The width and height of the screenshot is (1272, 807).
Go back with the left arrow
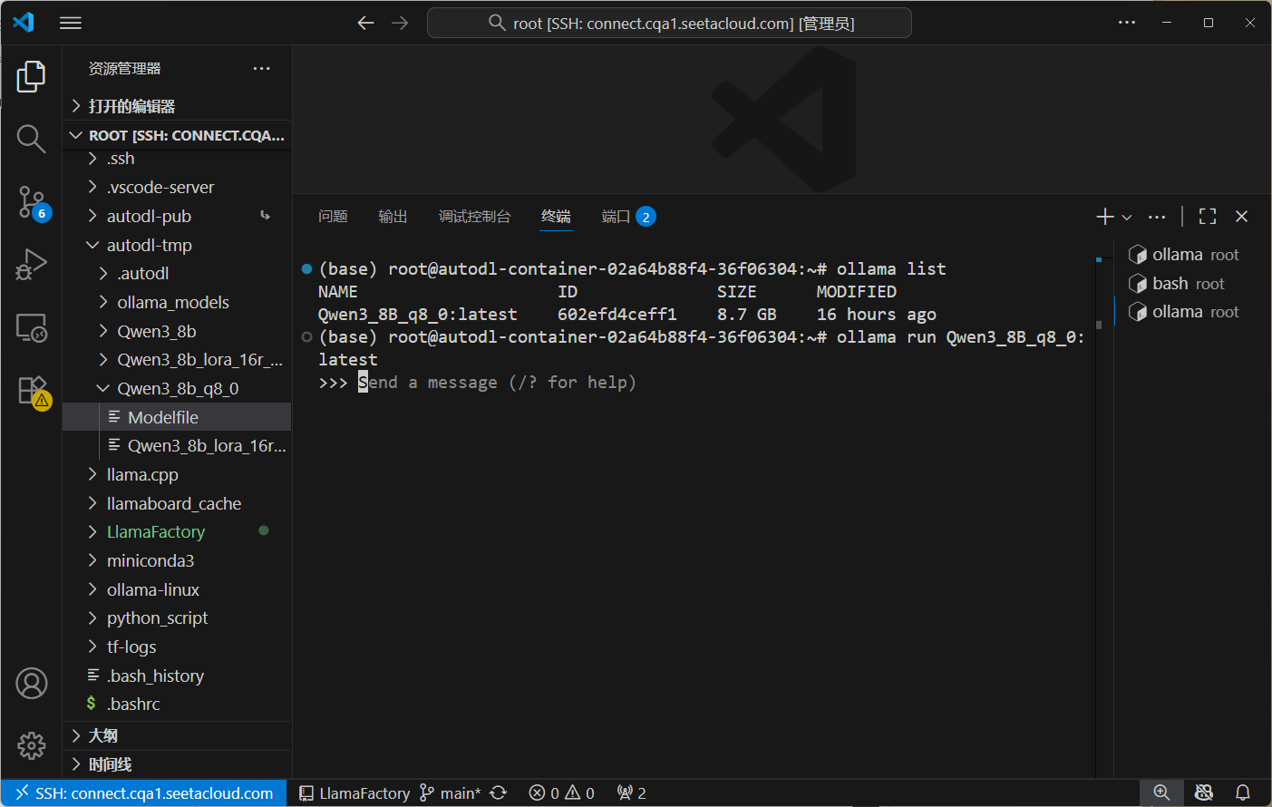366,23
